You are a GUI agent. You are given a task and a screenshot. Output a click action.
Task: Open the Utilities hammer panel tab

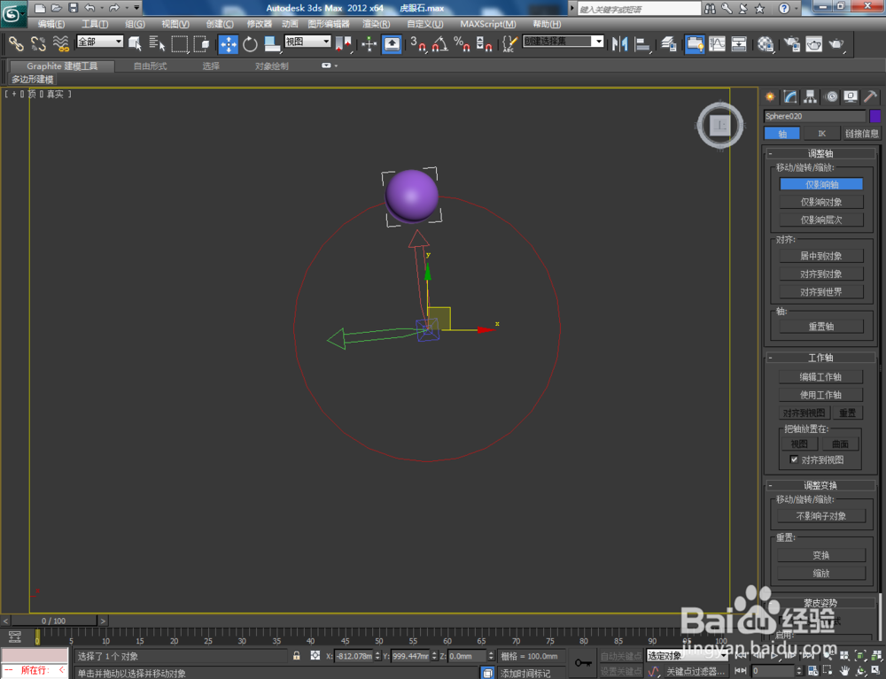coord(871,96)
